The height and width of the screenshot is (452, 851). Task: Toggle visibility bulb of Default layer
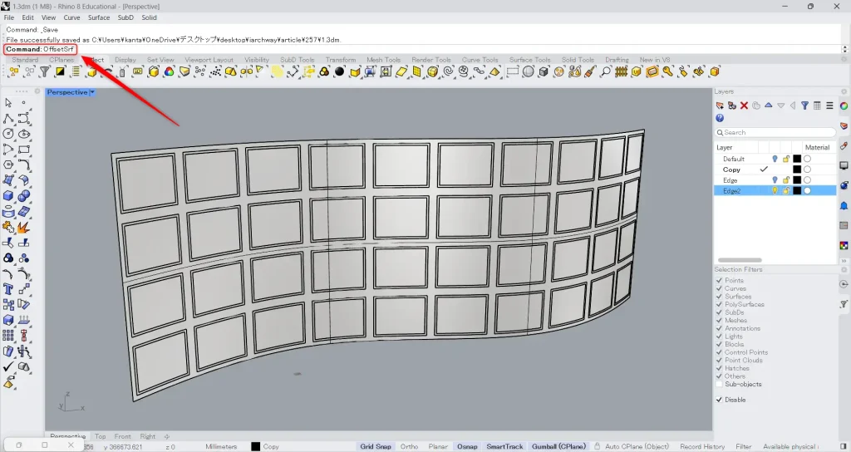pyautogui.click(x=775, y=159)
